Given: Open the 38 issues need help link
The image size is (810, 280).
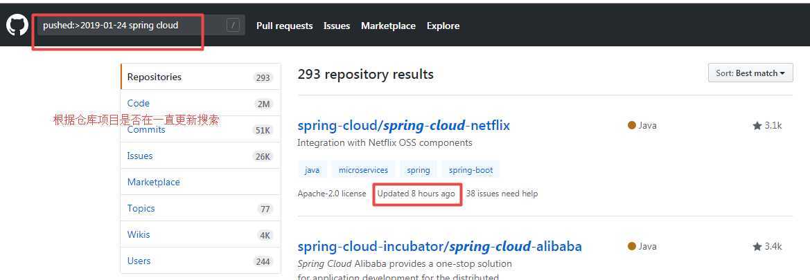Looking at the screenshot, I should (x=502, y=194).
